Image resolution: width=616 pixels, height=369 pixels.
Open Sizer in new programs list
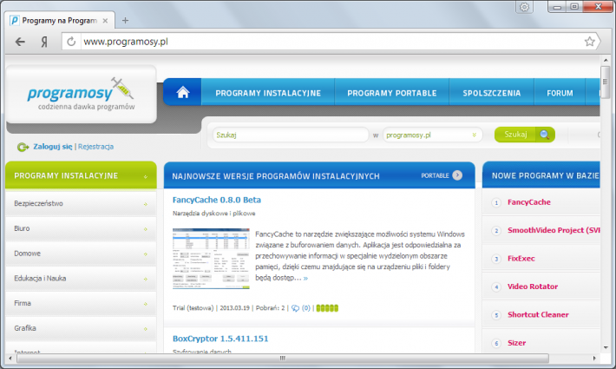pyautogui.click(x=516, y=343)
